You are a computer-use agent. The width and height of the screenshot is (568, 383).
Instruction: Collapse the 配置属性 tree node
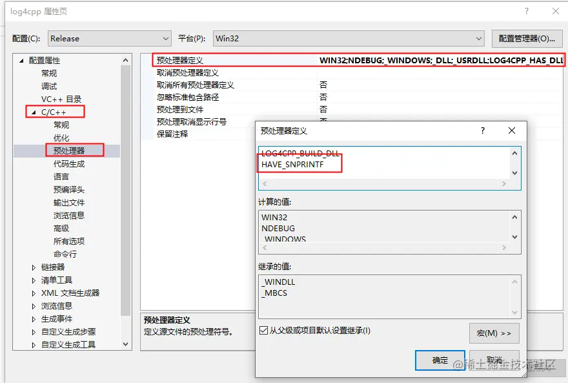click(21, 61)
